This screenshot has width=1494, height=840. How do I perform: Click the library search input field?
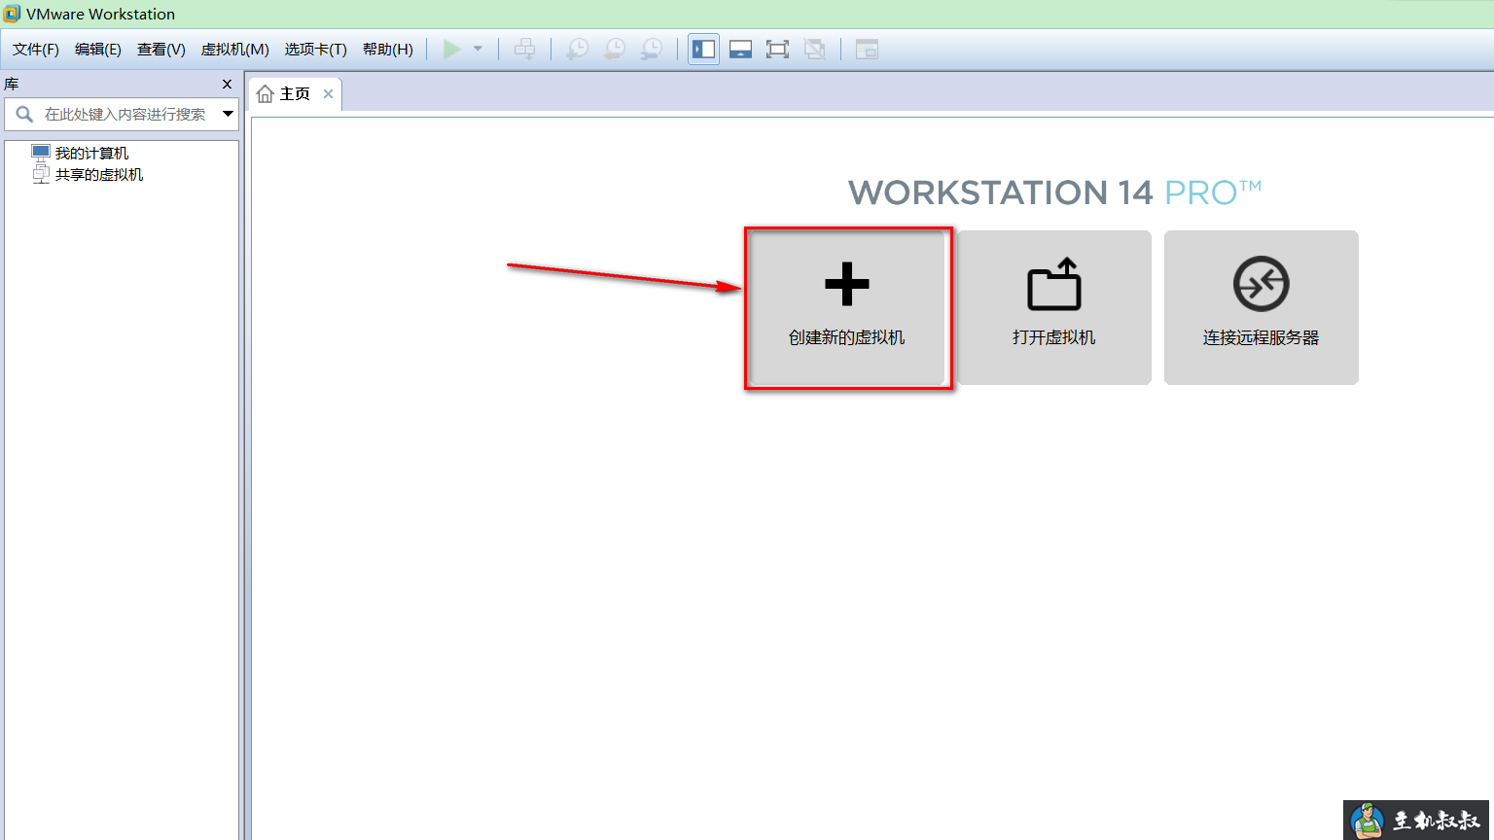122,114
